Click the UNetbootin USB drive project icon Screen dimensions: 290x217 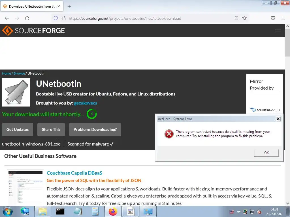pyautogui.click(x=16, y=92)
